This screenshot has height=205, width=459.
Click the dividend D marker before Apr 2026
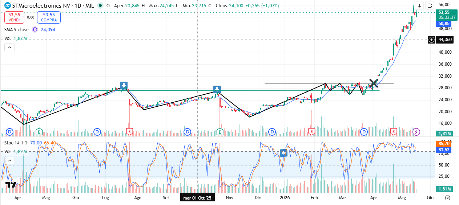(x=364, y=131)
